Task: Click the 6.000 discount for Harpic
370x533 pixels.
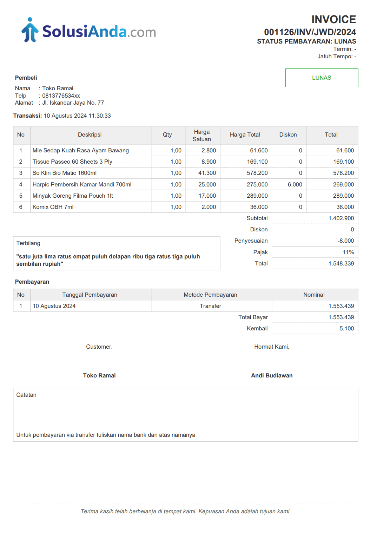Action: (x=295, y=185)
